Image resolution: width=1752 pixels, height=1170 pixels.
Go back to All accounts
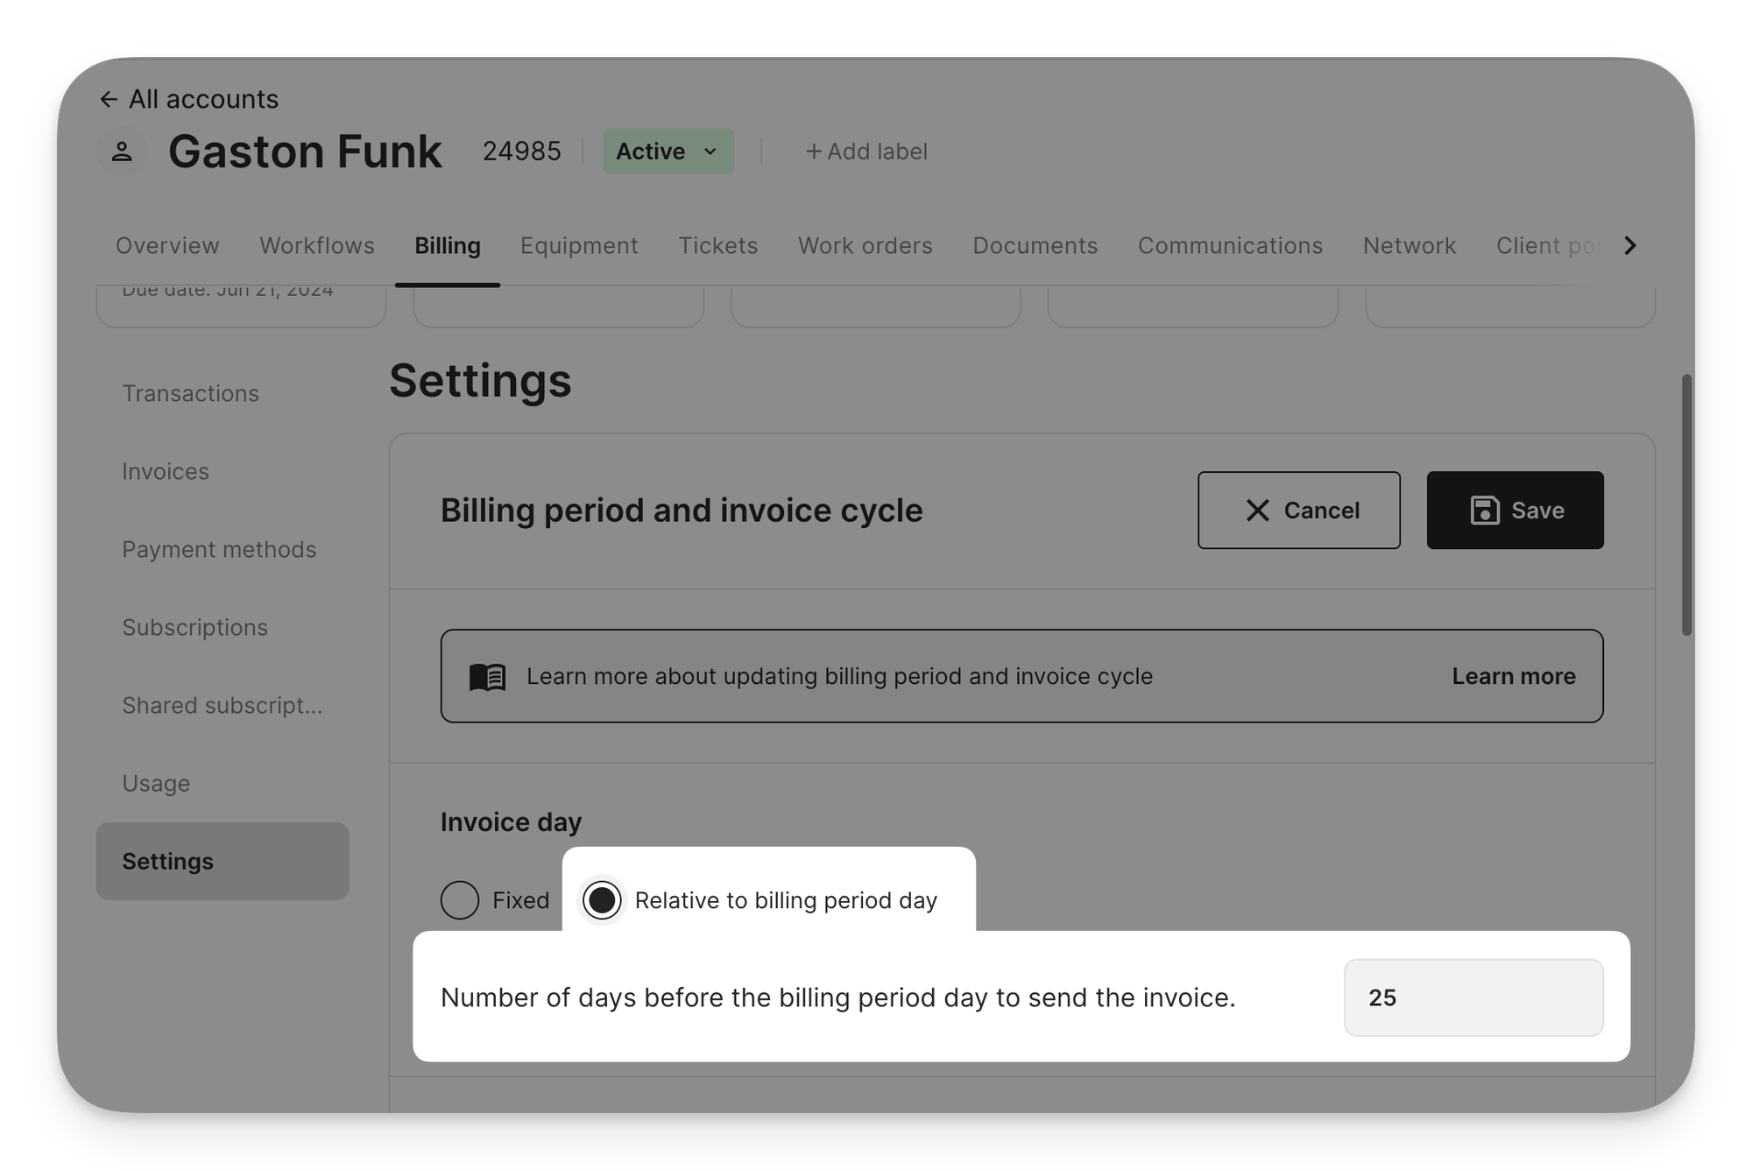pos(188,99)
